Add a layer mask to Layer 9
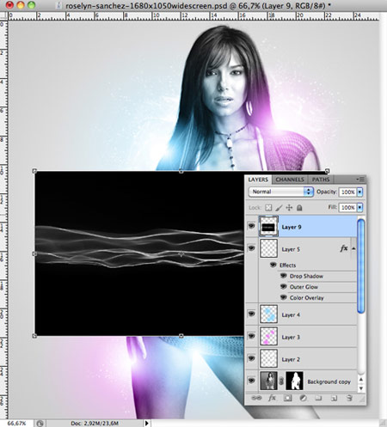Screen dimensions: 387x427 pos(287,398)
